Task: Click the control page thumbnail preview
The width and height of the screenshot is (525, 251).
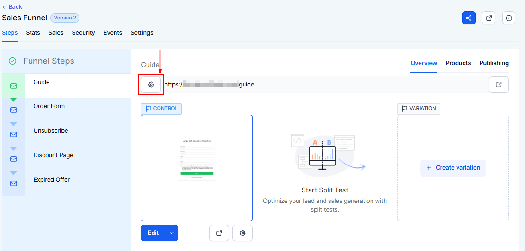Action: [197, 168]
